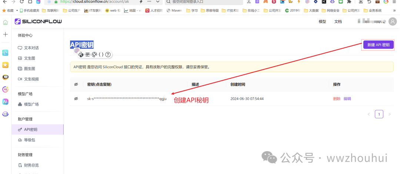The width and height of the screenshot is (400, 174).
Task: Open the 文档 top navigation item
Action: coord(338,22)
